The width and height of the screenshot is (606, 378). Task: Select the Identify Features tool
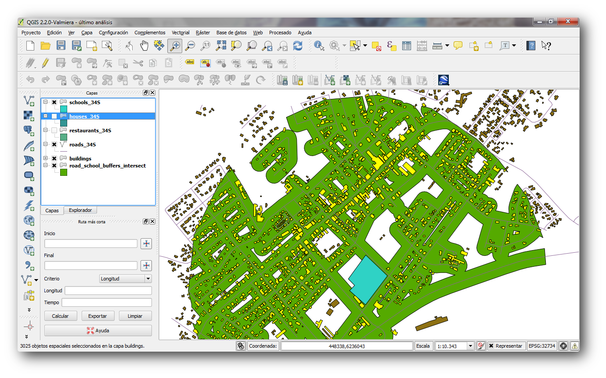pyautogui.click(x=319, y=45)
